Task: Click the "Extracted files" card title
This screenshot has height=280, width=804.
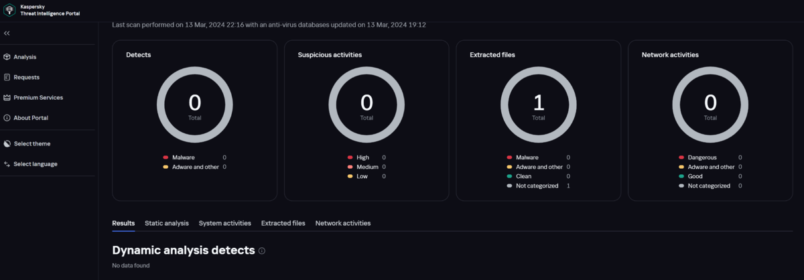Action: click(492, 55)
